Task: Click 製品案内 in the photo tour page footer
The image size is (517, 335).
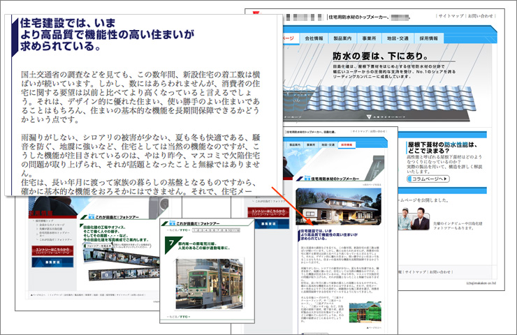Action: pyautogui.click(x=79, y=295)
